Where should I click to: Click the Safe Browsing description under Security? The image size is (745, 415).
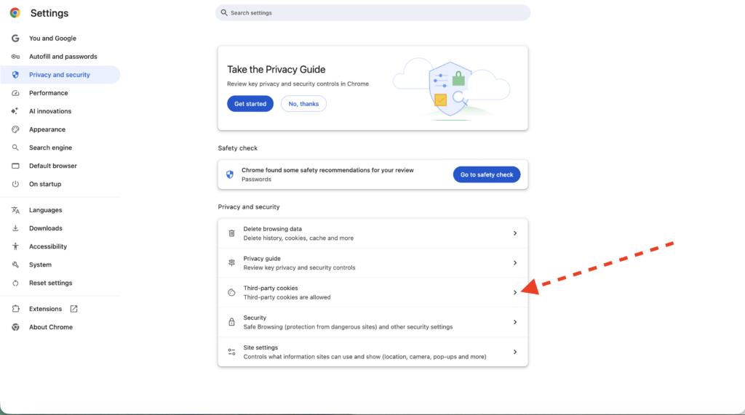[348, 326]
